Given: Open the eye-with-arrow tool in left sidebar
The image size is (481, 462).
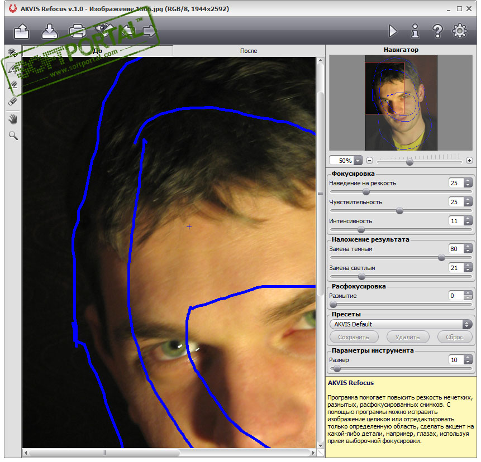Looking at the screenshot, I should click(x=13, y=53).
